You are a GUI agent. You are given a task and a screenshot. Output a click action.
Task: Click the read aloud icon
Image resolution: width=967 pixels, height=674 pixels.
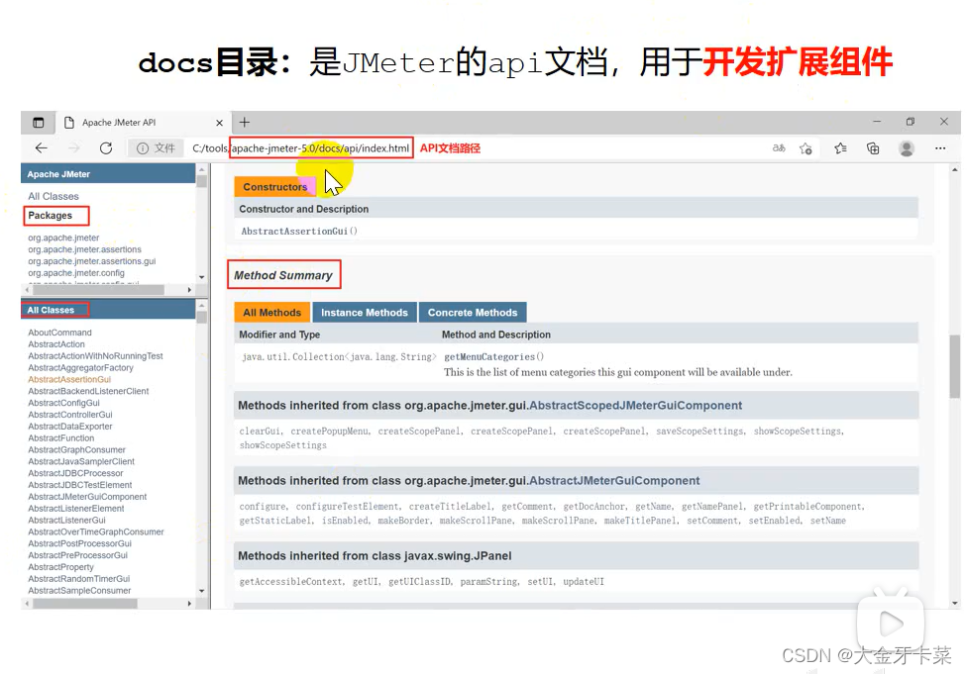click(x=779, y=147)
